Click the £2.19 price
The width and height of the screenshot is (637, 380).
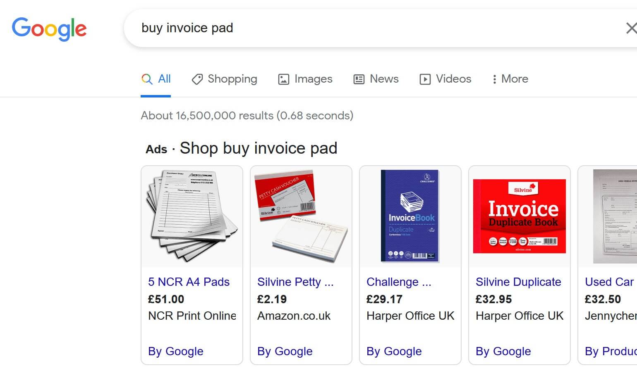272,299
